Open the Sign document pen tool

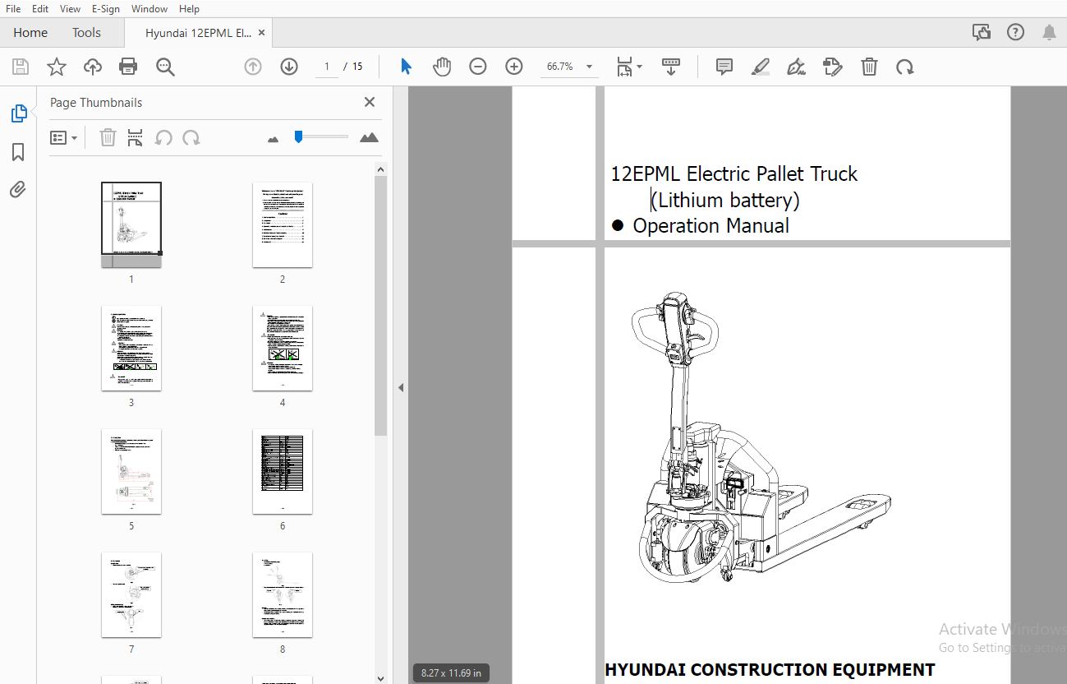coord(797,67)
